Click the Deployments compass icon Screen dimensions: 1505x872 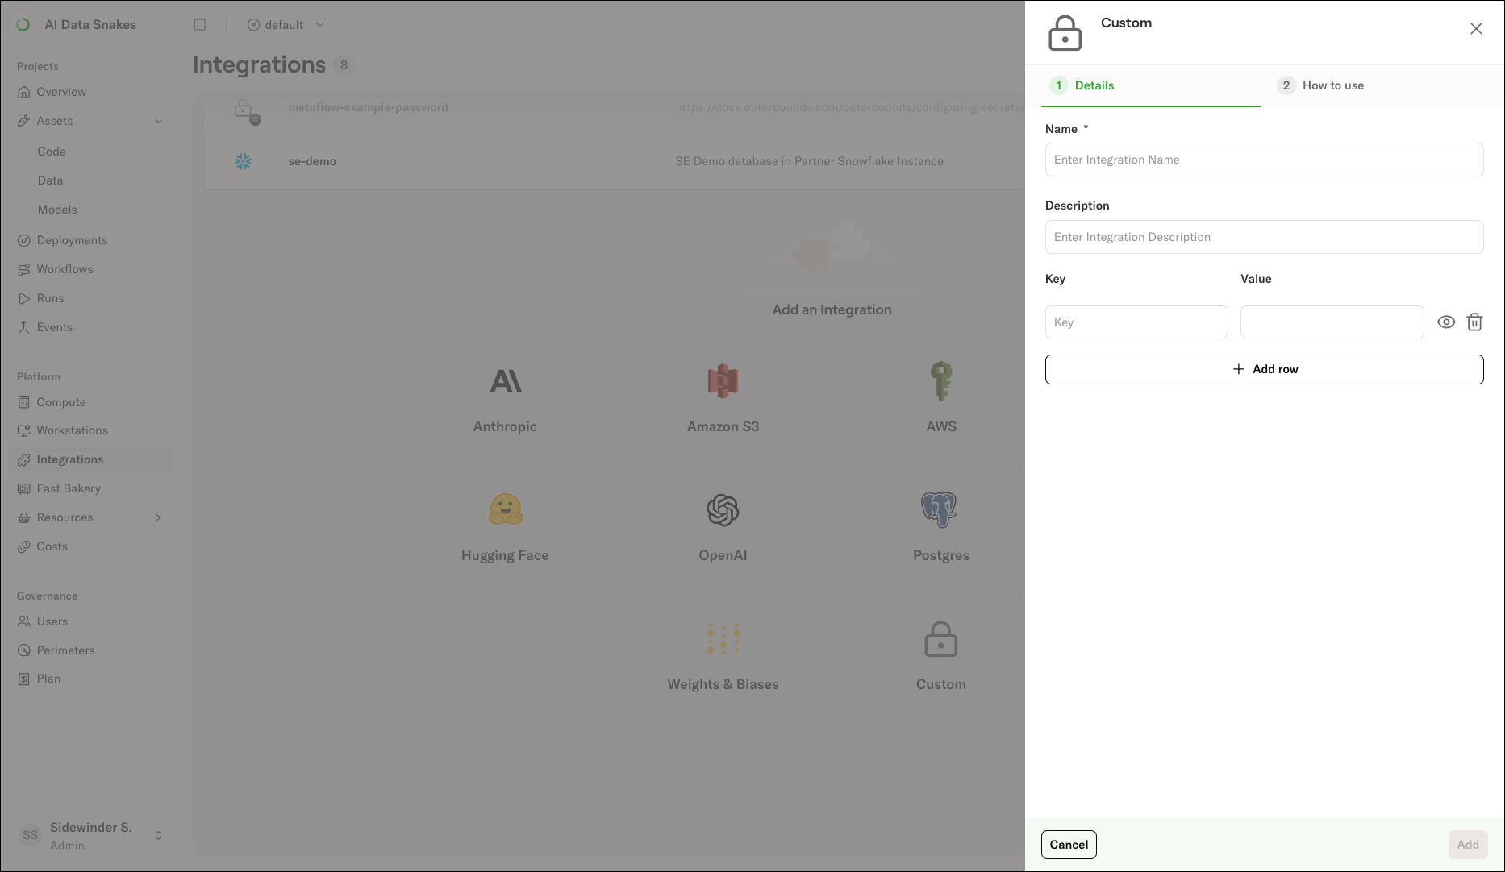click(x=24, y=240)
